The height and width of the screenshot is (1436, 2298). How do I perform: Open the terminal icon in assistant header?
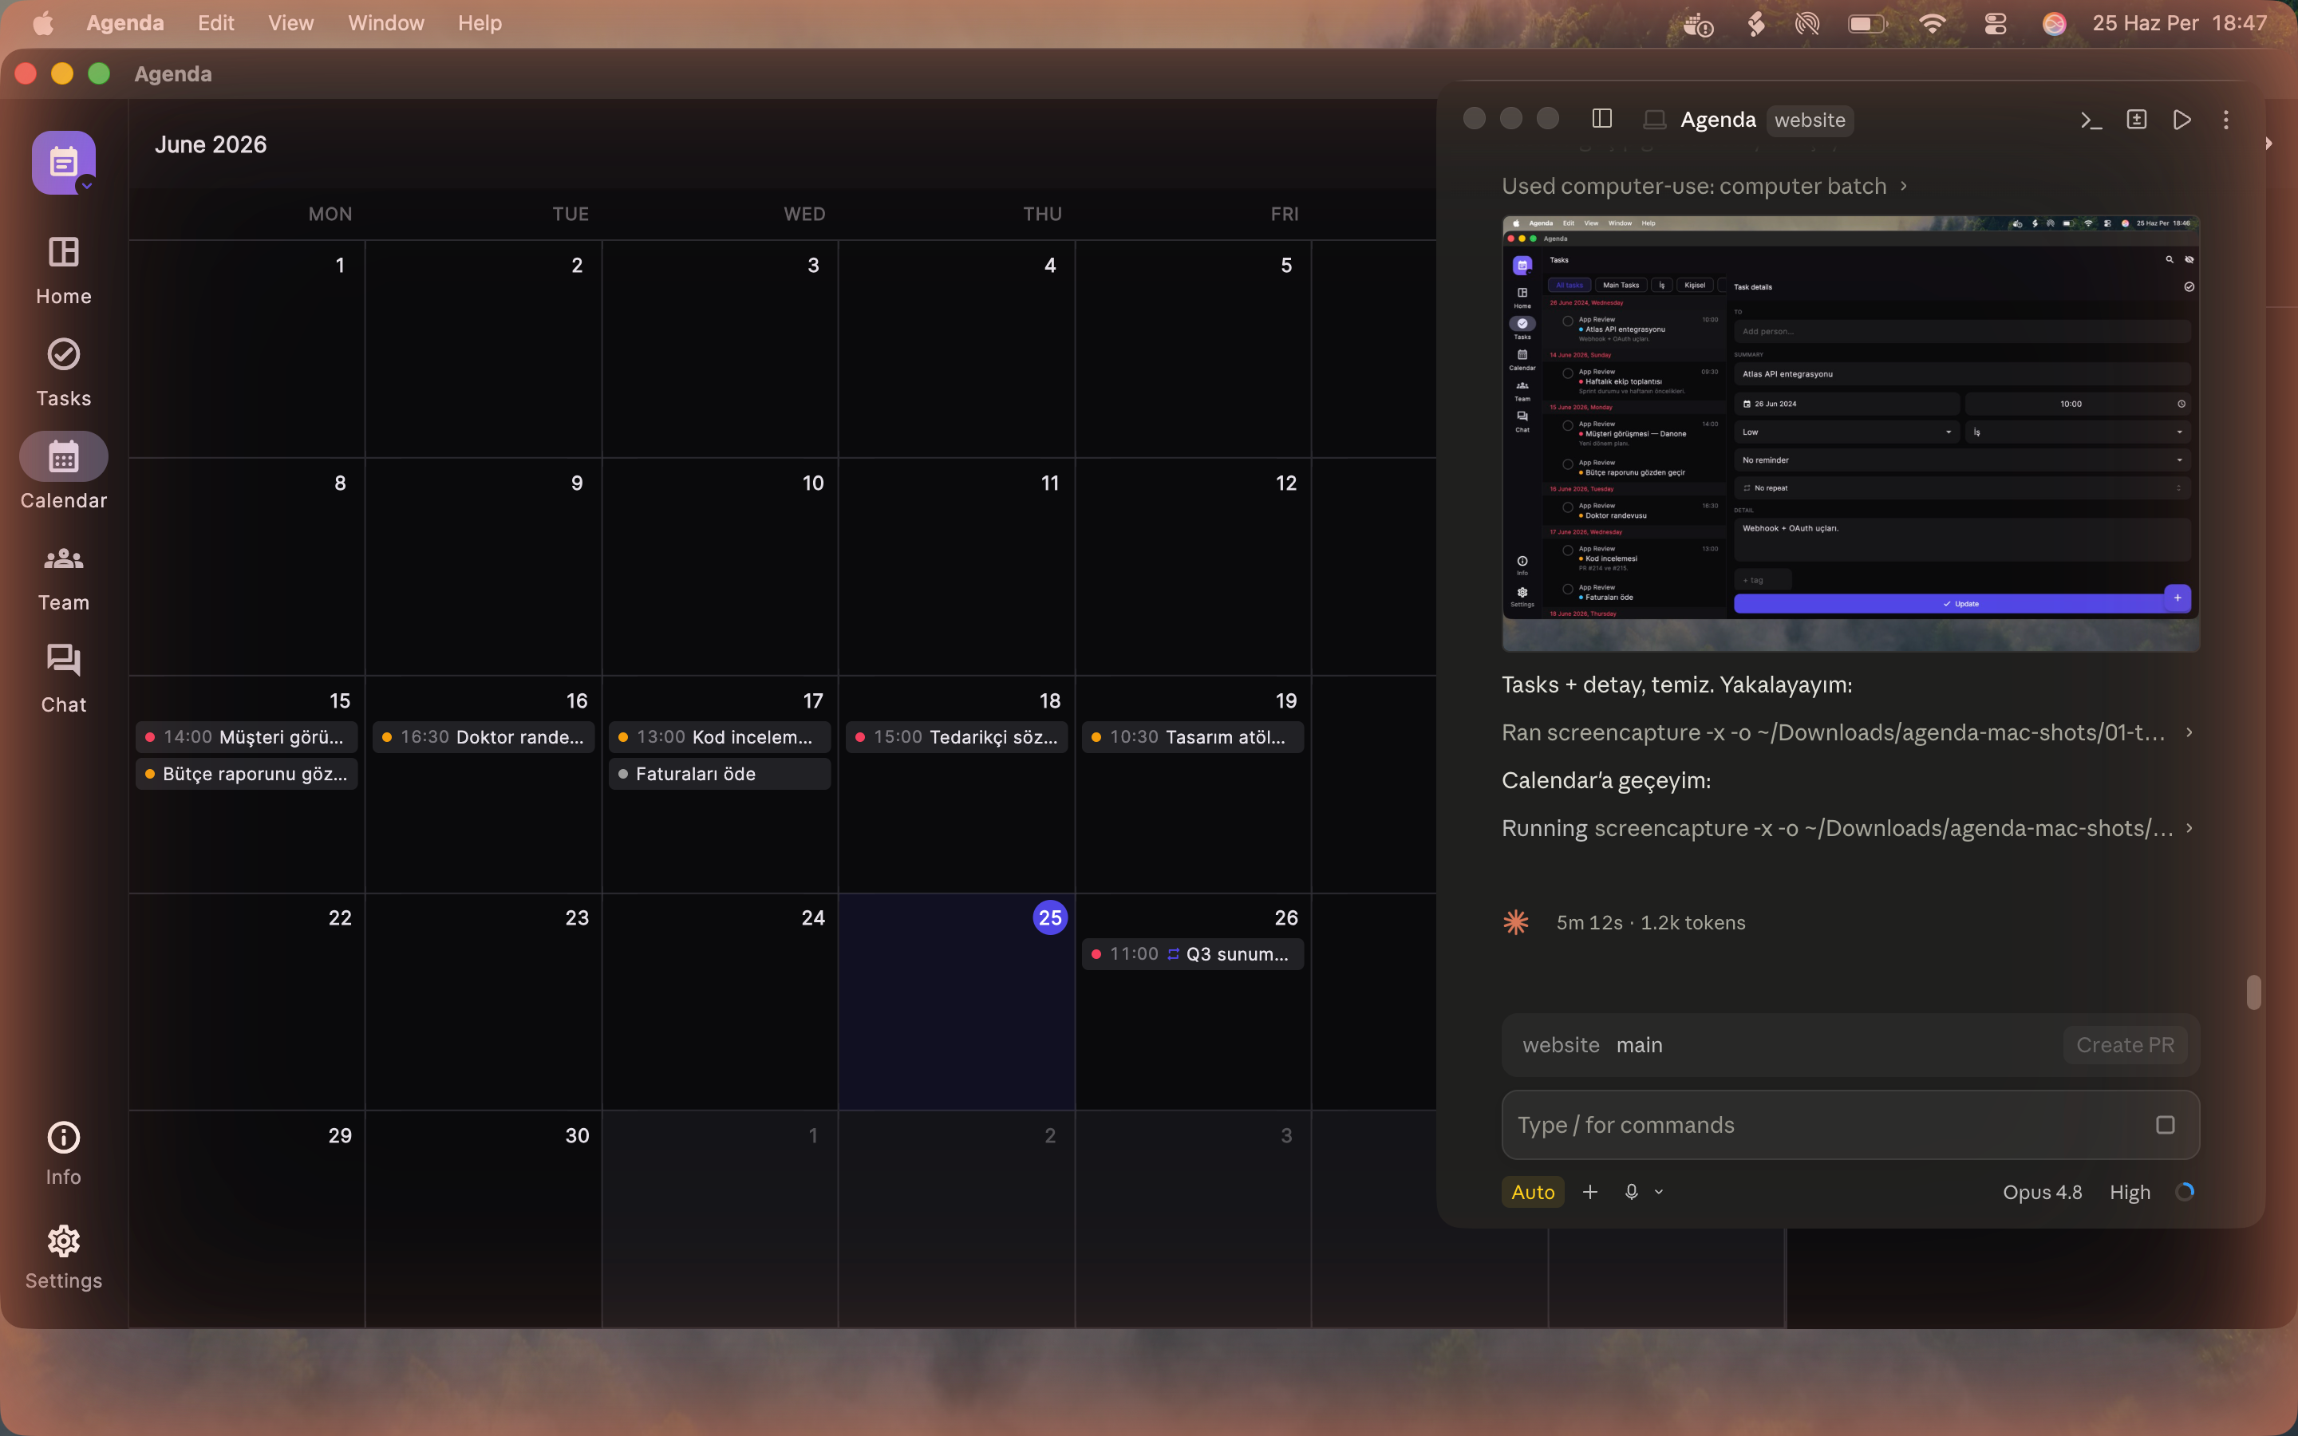pos(2091,120)
